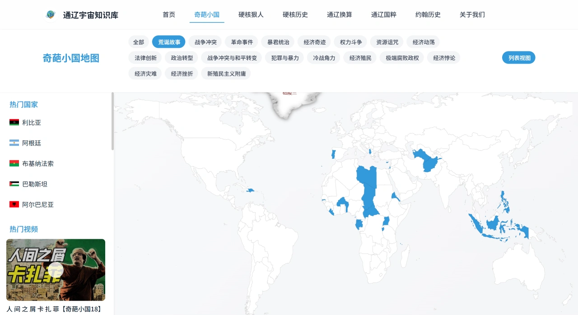Open 利比亚 in popular countries

click(x=32, y=122)
